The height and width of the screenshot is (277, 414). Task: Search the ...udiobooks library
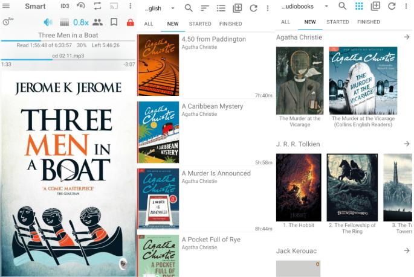[x=343, y=6]
